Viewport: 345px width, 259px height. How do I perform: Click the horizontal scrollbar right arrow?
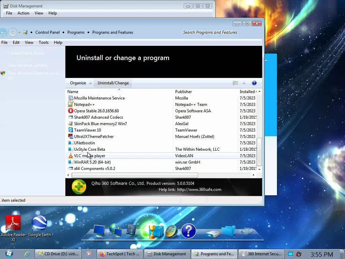click(x=253, y=175)
